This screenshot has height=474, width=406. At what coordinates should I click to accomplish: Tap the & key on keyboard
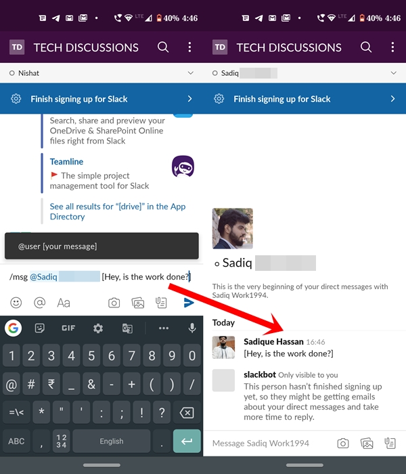point(91,384)
